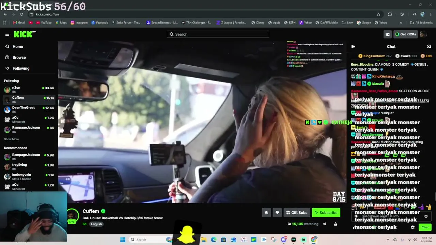Screen dimensions: 436x245
Task: Open the Gmail bookmark
Action: tap(19, 23)
